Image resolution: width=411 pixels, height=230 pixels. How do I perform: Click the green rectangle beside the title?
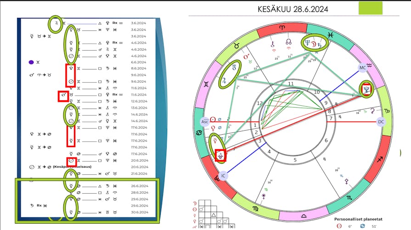coord(370,7)
